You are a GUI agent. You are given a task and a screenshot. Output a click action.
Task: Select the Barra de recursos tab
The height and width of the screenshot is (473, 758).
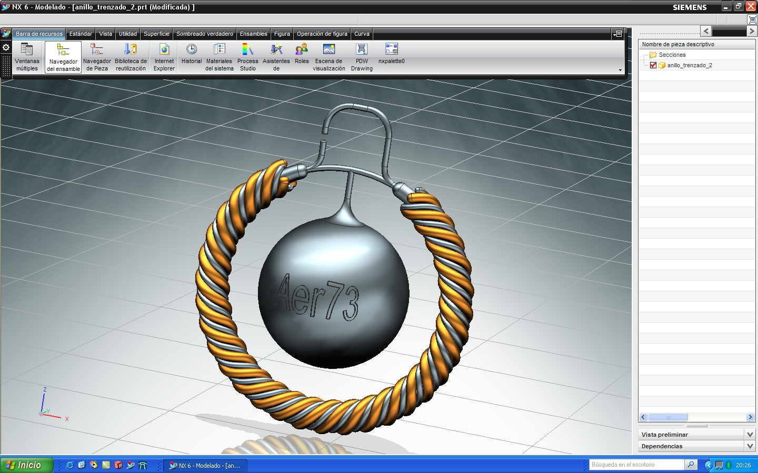39,34
